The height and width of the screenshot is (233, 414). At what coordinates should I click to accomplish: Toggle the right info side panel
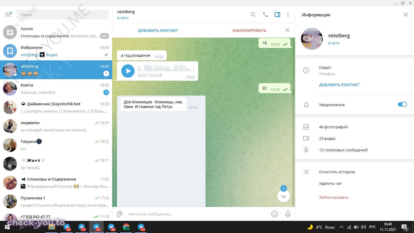(277, 15)
